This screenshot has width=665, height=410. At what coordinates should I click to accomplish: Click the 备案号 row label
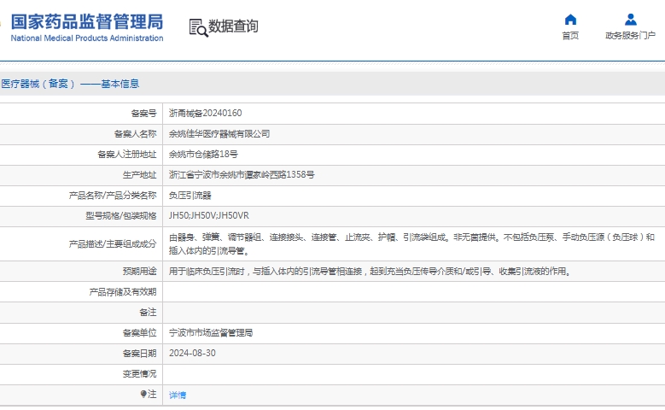(143, 114)
